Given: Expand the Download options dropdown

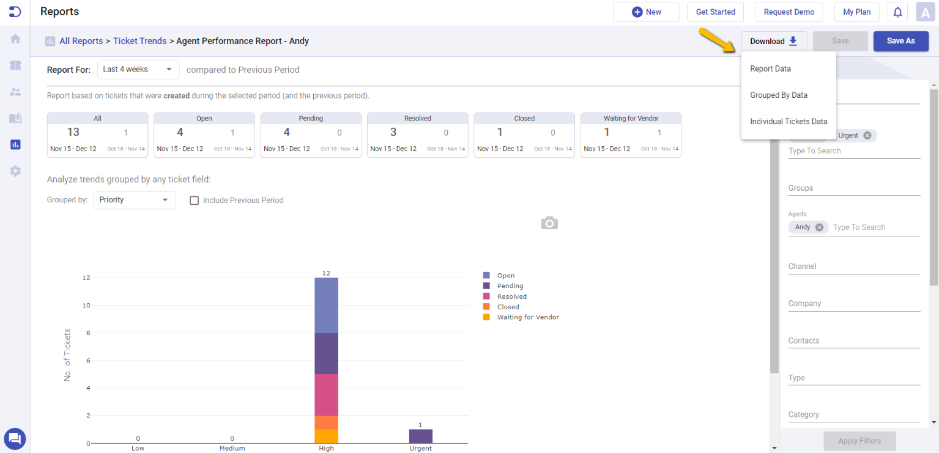Looking at the screenshot, I should tap(773, 41).
